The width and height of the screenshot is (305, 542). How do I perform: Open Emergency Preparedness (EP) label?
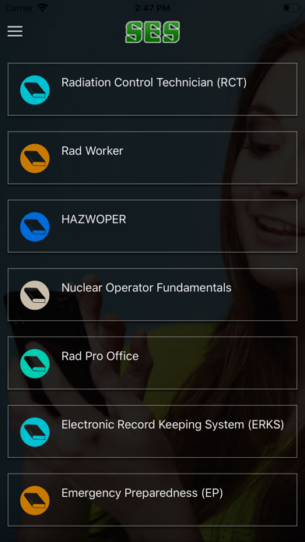142,493
